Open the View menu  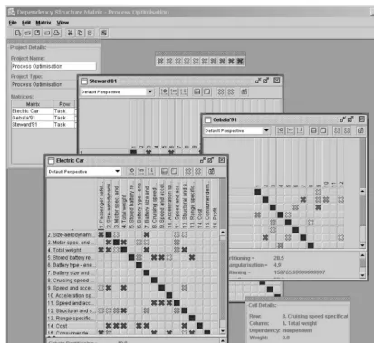[x=62, y=23]
